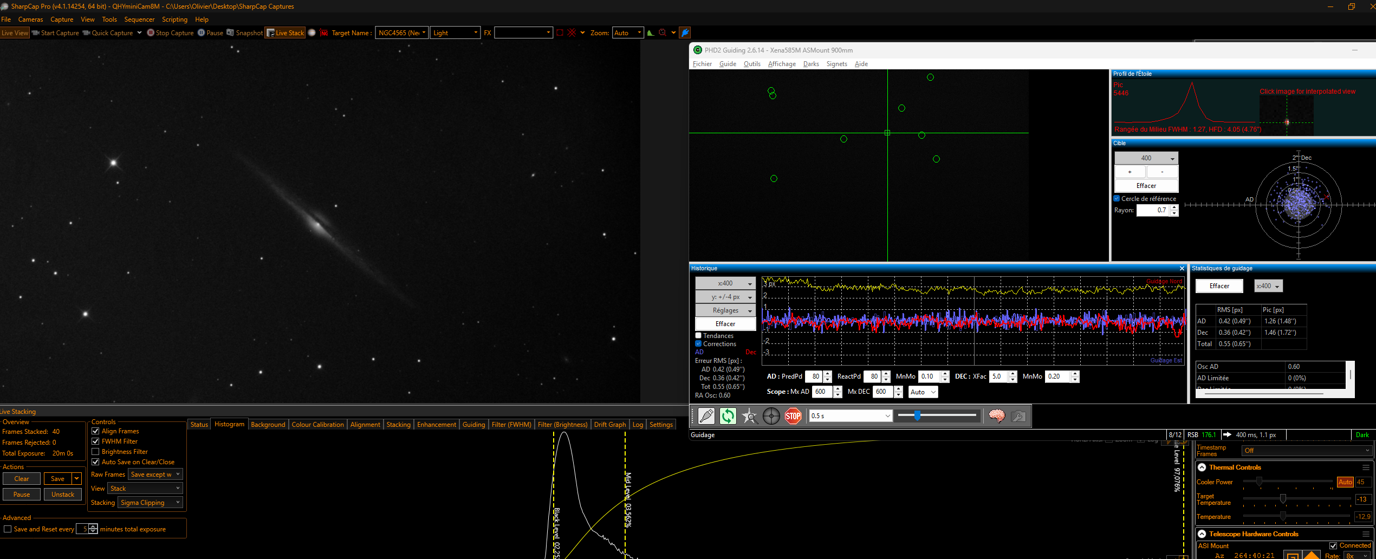Enable Tendances checkbox in PHD2 history
1376x559 pixels.
[698, 336]
